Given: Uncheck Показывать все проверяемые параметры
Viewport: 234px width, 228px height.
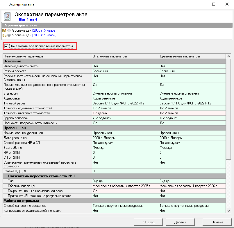Looking at the screenshot, I should (x=6, y=46).
